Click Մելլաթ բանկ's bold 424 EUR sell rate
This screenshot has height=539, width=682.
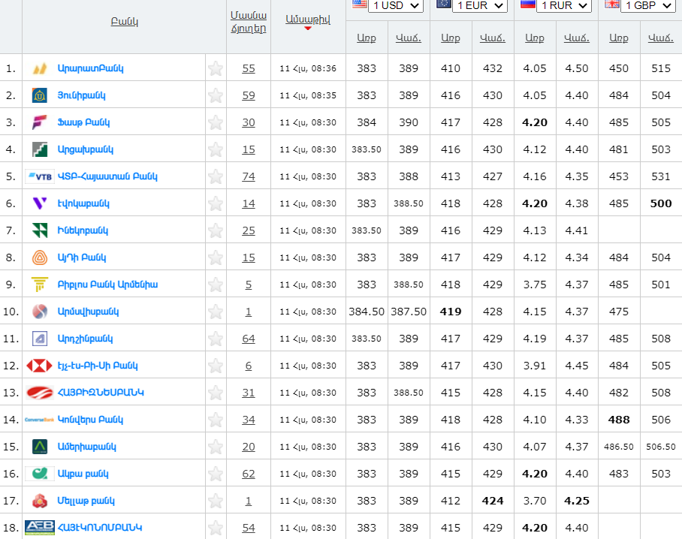pos(493,501)
